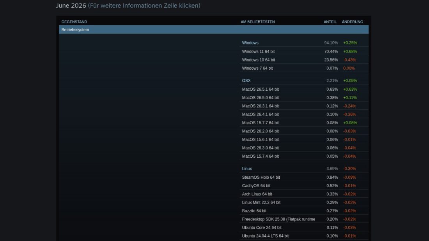Select the Windows 10 64 bit row
This screenshot has height=241, width=429.
coord(304,60)
